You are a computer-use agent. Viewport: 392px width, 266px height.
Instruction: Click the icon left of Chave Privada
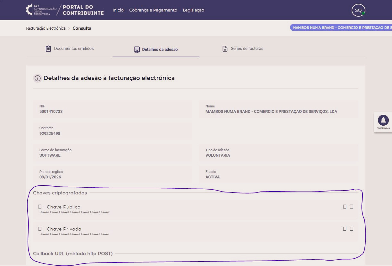(x=40, y=229)
